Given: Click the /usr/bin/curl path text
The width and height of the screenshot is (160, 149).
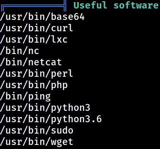Looking at the screenshot, I should [37, 28].
